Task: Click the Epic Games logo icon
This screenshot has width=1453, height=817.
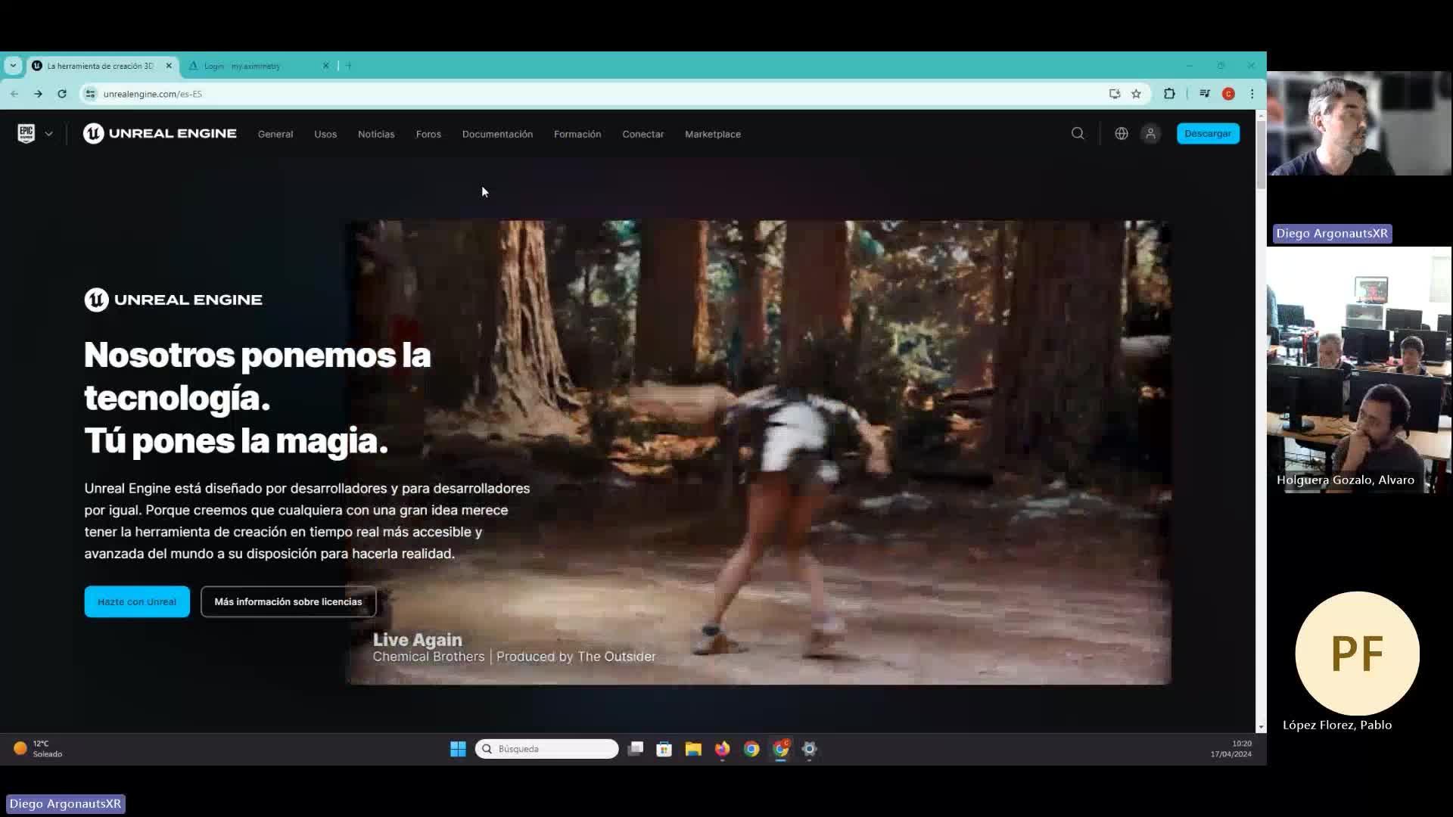Action: [x=26, y=134]
